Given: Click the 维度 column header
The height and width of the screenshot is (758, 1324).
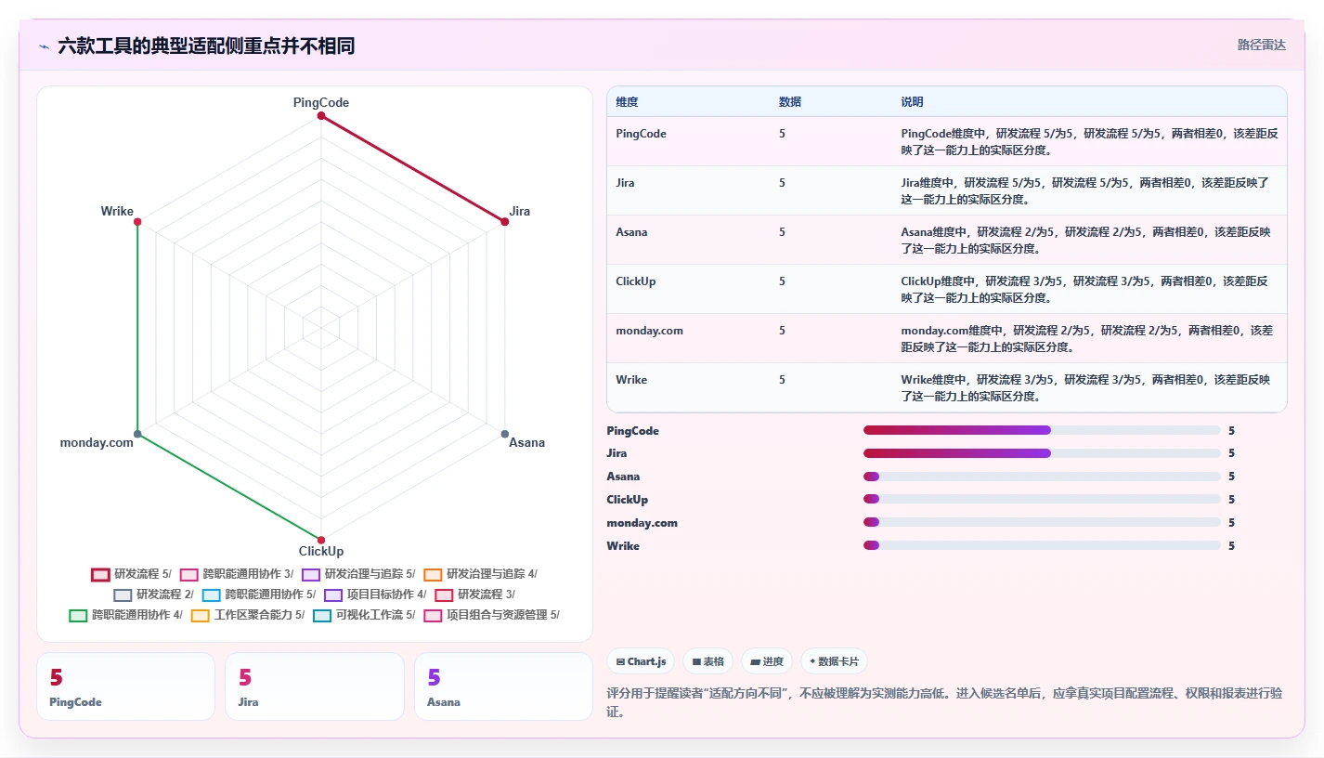Looking at the screenshot, I should point(627,102).
